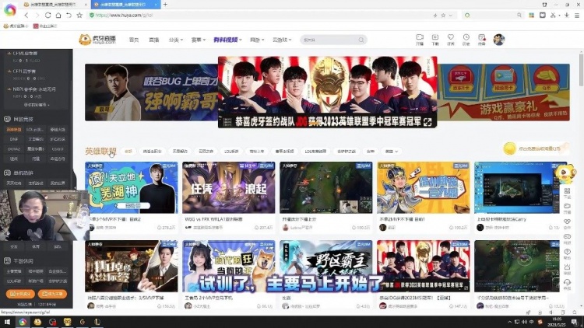The image size is (584, 328).
Task: Click the browser hamburger menu icon
Action: pyautogui.click(x=577, y=16)
